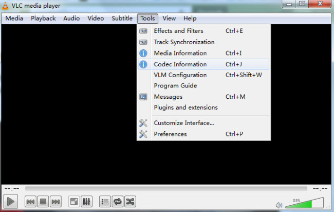
Task: Toggle shuffle random playback
Action: pyautogui.click(x=130, y=202)
